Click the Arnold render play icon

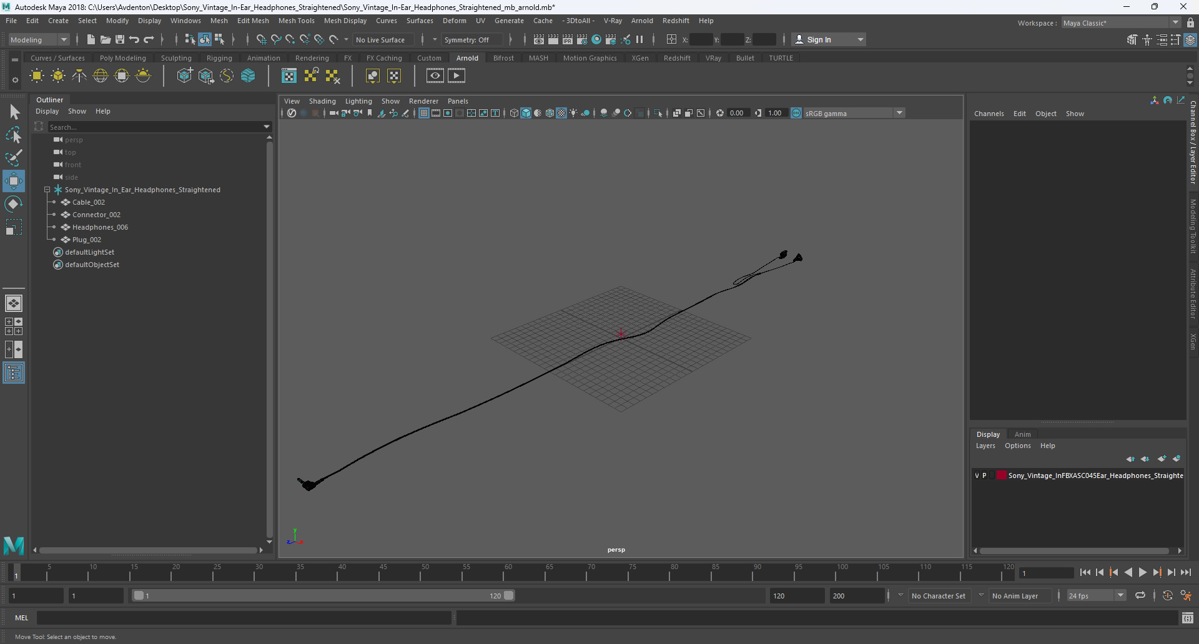pos(456,76)
